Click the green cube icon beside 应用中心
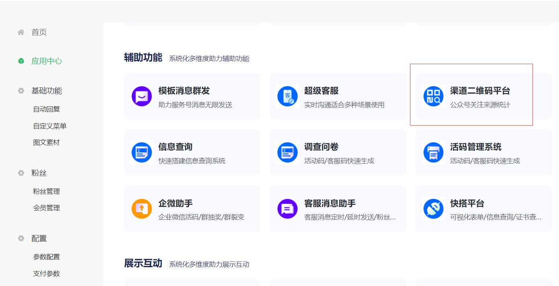Image resolution: width=559 pixels, height=286 pixels. (x=20, y=61)
